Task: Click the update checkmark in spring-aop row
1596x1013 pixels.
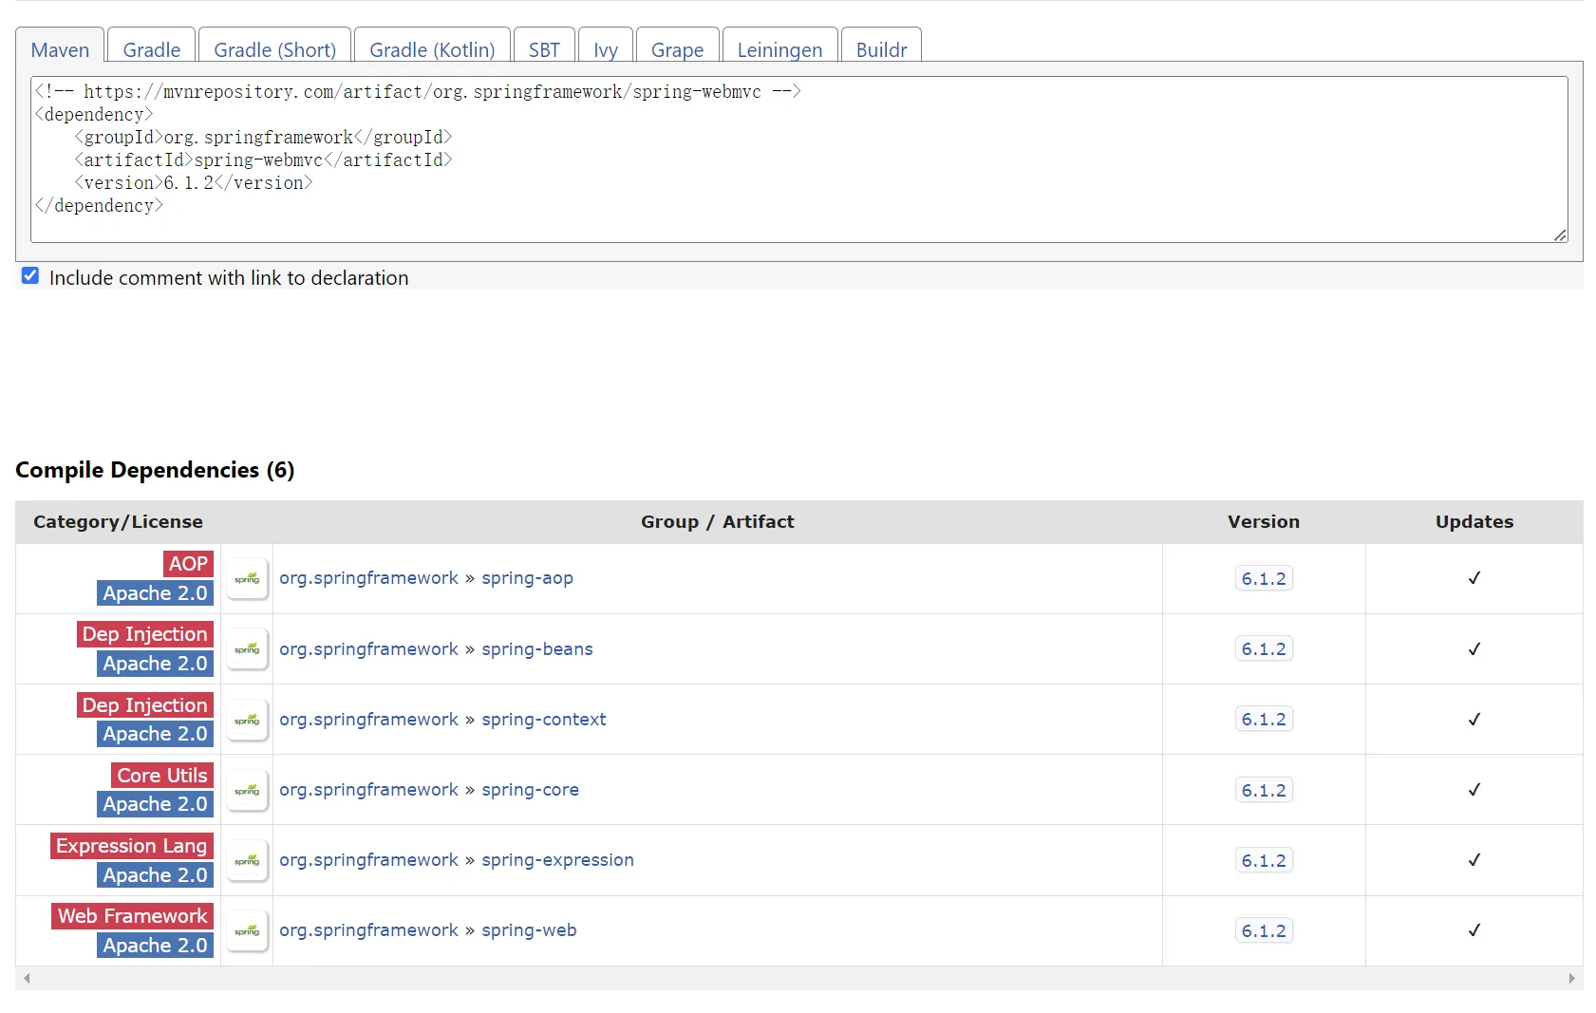Action: click(x=1474, y=578)
